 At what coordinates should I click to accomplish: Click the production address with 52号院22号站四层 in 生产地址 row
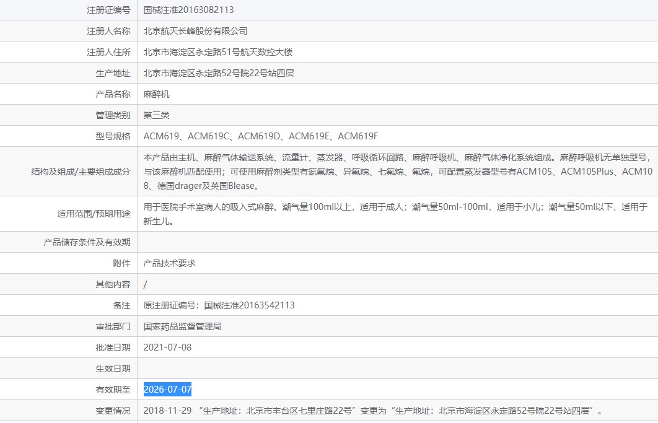[x=219, y=73]
